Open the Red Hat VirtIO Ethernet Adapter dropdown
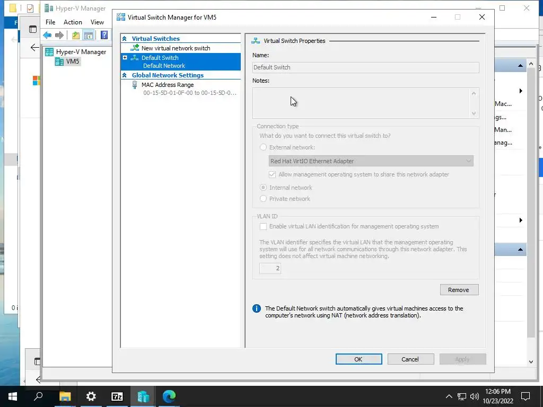The height and width of the screenshot is (407, 543). tap(371, 161)
